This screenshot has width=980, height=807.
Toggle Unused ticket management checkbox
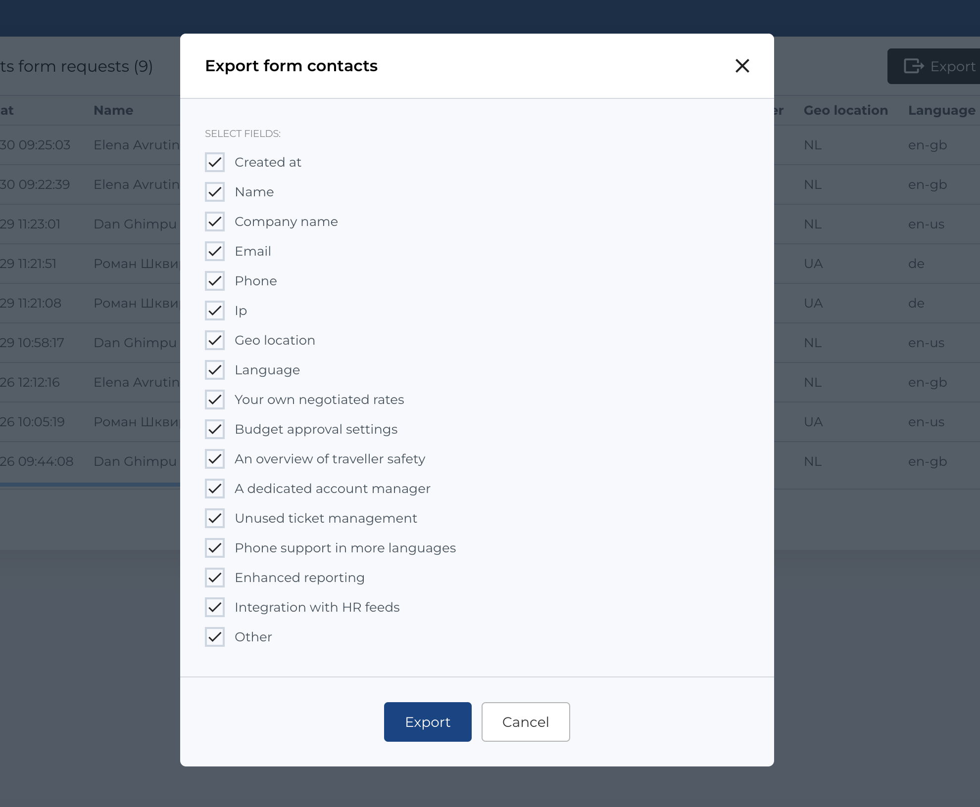click(x=215, y=518)
